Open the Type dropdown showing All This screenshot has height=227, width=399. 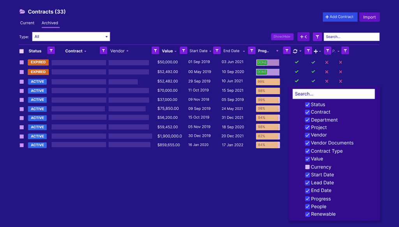71,37
